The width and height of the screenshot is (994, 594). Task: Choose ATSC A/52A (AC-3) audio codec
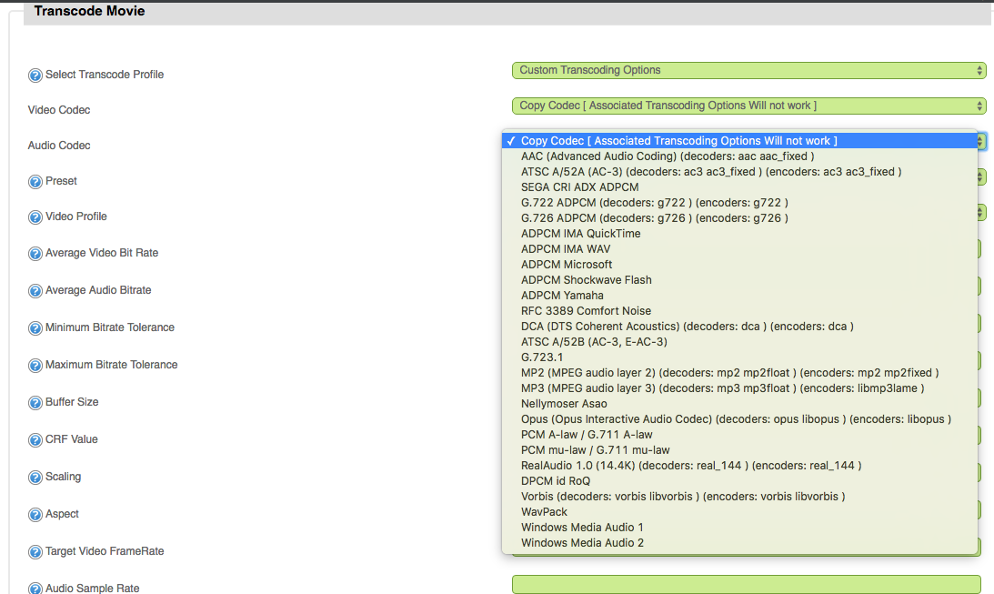point(739,172)
